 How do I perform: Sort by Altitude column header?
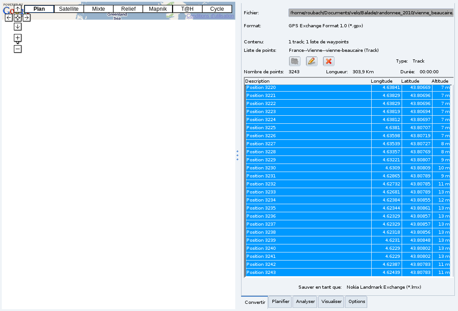click(440, 81)
